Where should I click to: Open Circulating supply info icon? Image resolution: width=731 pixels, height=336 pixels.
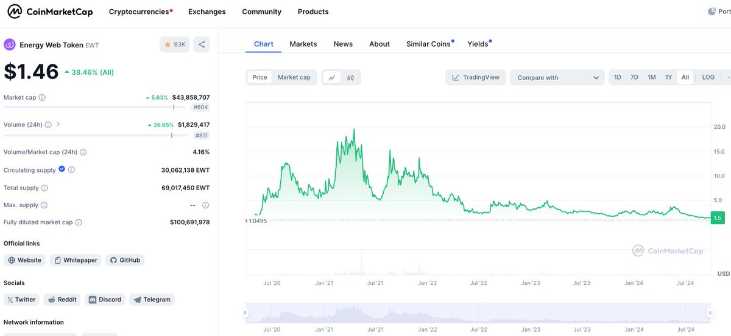click(72, 170)
